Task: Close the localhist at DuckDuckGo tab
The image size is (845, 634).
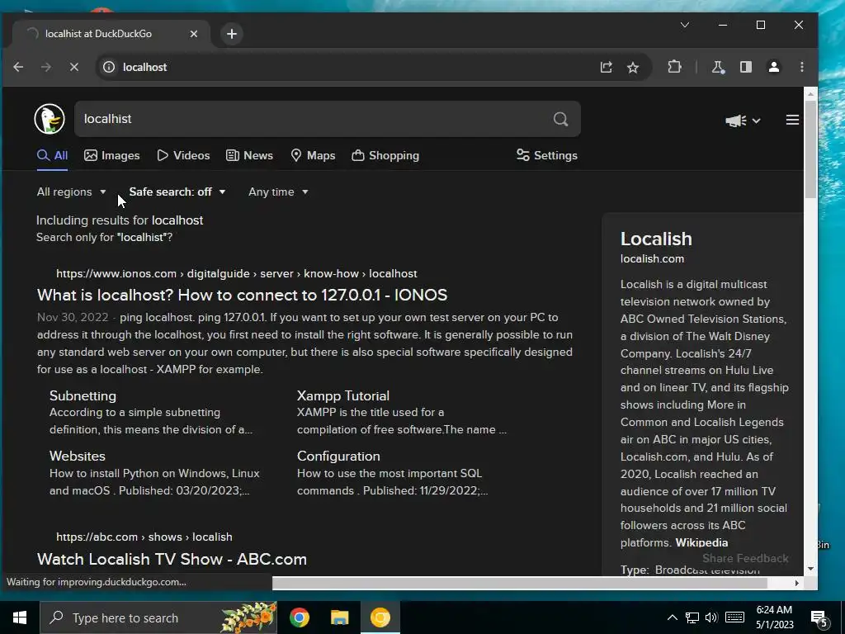Action: tap(193, 34)
